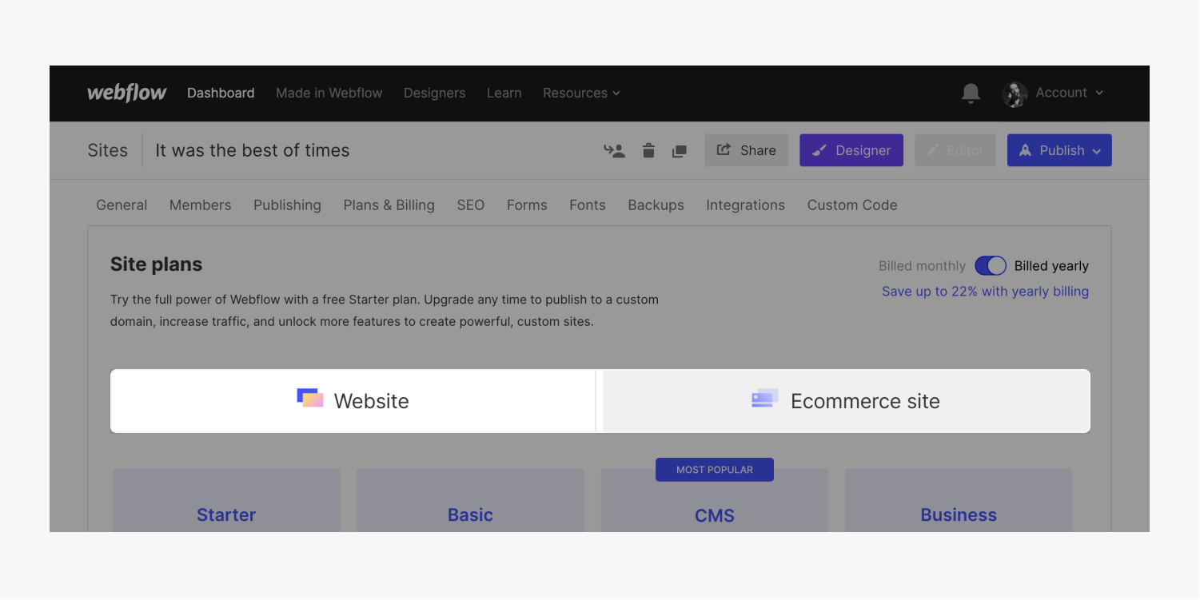Click the duplicate site icon
1200x600 pixels.
680,151
